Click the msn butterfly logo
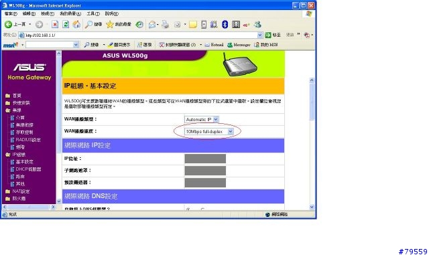The image size is (429, 257). pyautogui.click(x=11, y=45)
